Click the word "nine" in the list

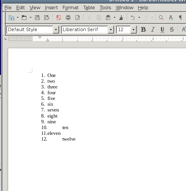click(52, 122)
